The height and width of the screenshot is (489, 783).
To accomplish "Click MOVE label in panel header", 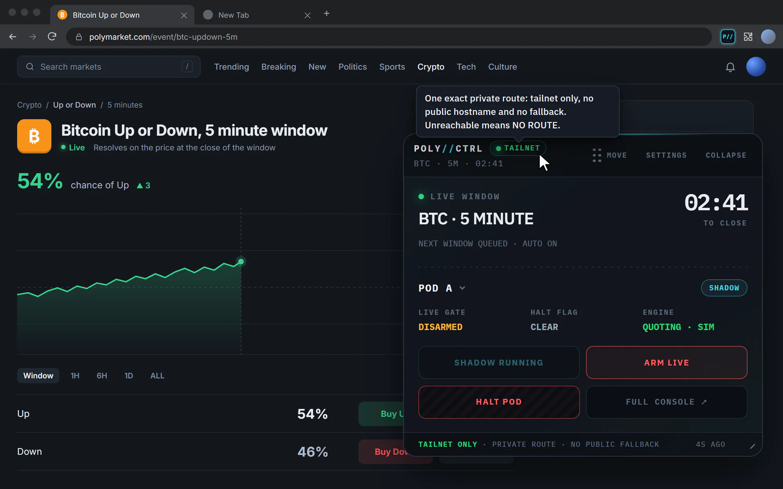I will tap(617, 155).
